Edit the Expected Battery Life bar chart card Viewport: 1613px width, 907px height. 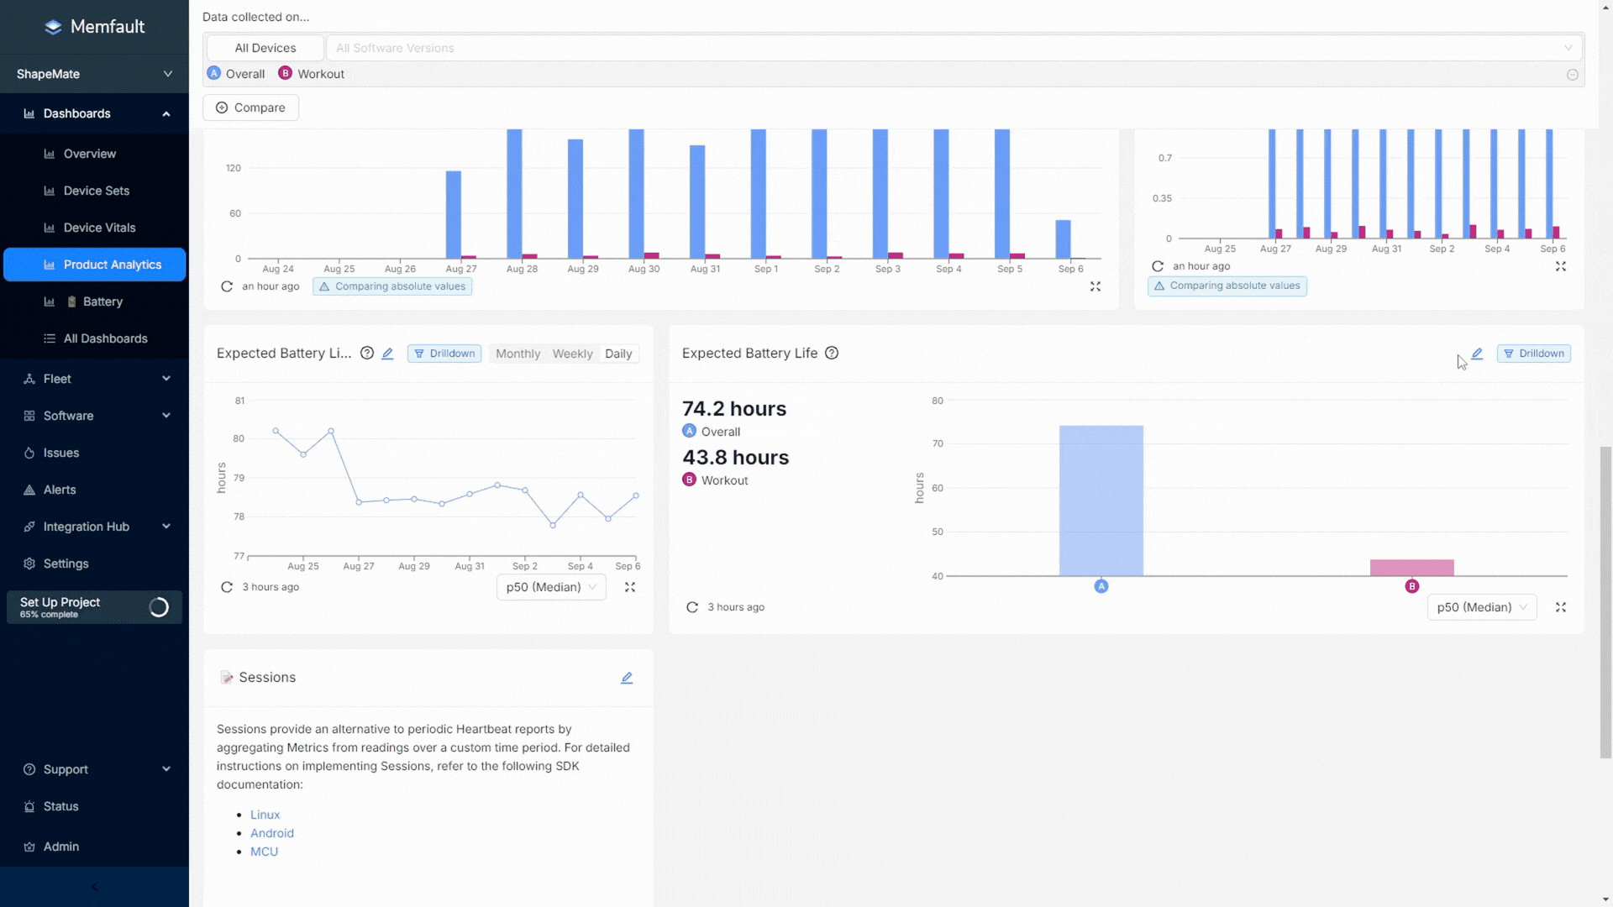1477,354
